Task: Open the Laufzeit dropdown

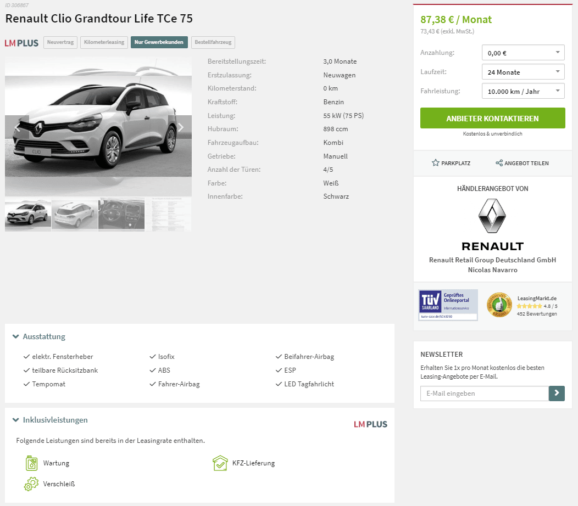Action: click(523, 72)
